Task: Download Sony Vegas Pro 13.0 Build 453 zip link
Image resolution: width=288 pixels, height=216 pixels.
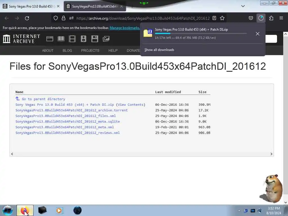Action: (x=65, y=105)
